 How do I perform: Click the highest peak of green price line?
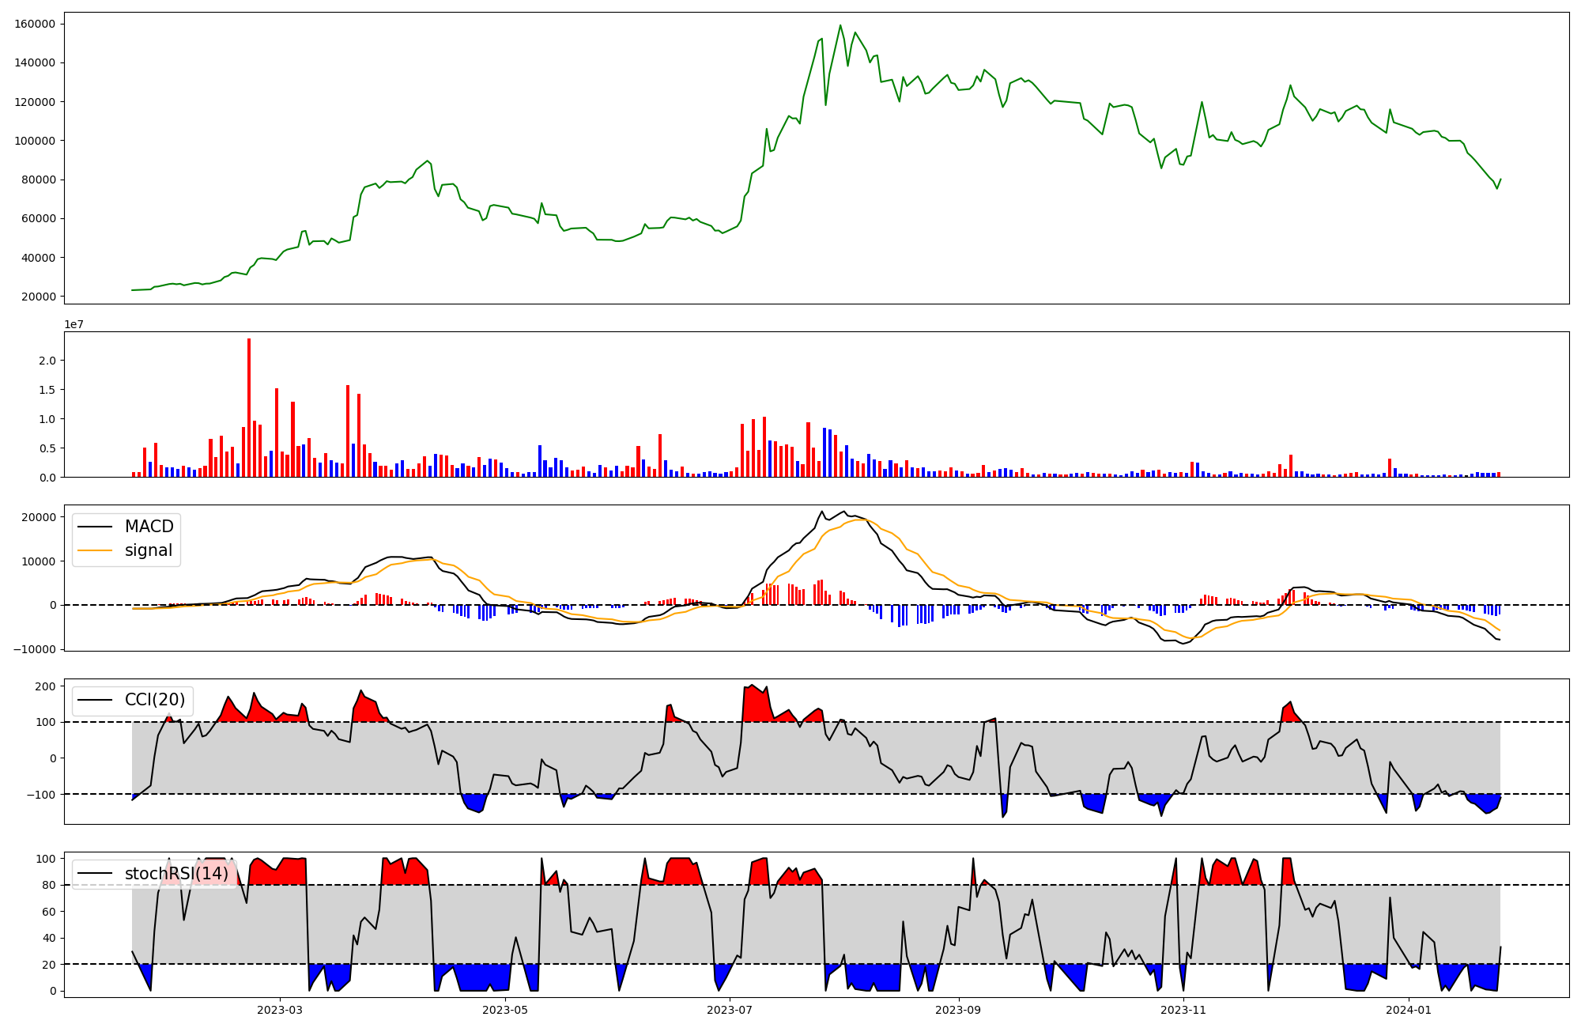840,25
